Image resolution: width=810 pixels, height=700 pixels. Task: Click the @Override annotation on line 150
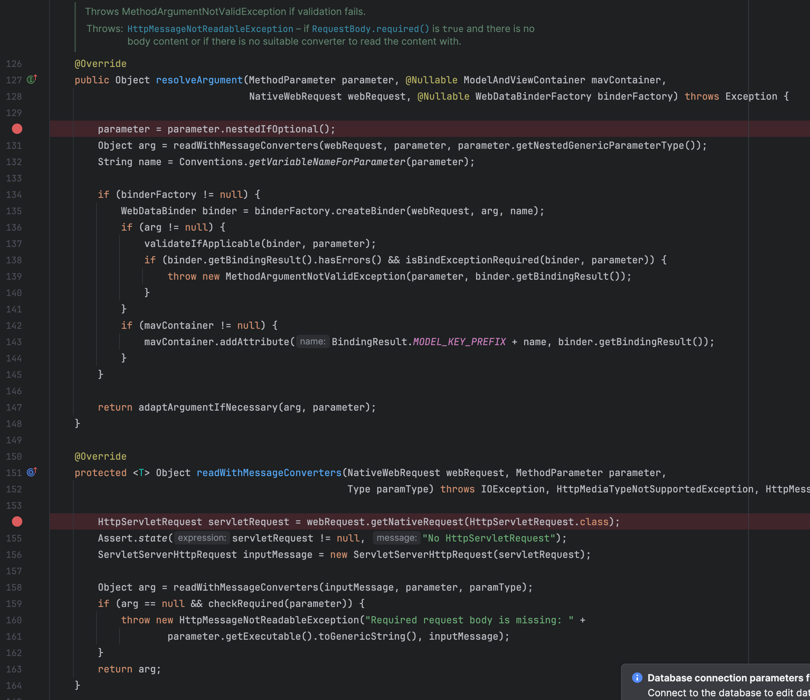click(x=100, y=456)
